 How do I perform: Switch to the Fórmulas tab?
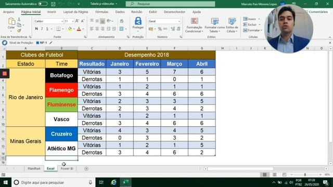(x=102, y=12)
